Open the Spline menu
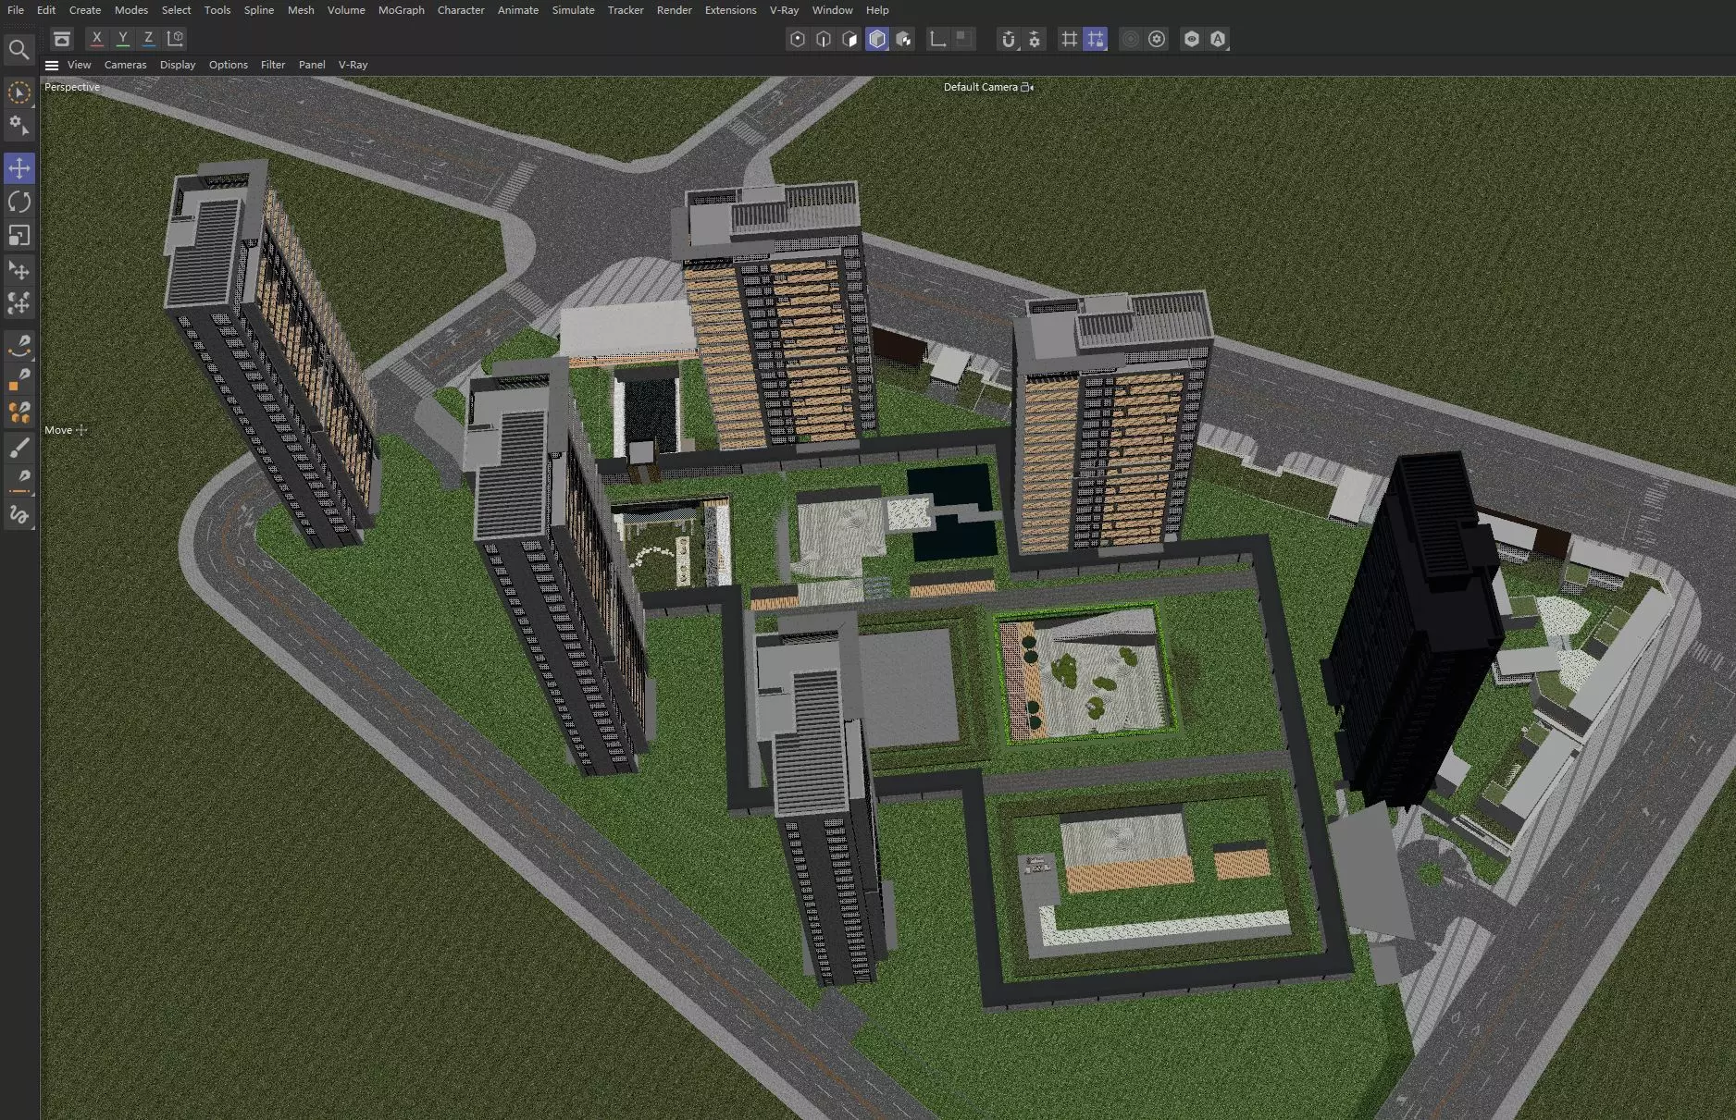Viewport: 1736px width, 1120px height. coord(259,10)
